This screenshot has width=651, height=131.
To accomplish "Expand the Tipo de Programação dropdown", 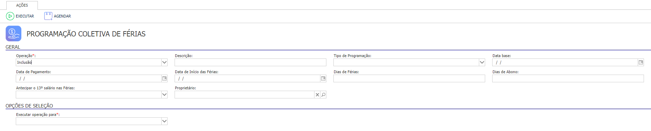I will (482, 62).
